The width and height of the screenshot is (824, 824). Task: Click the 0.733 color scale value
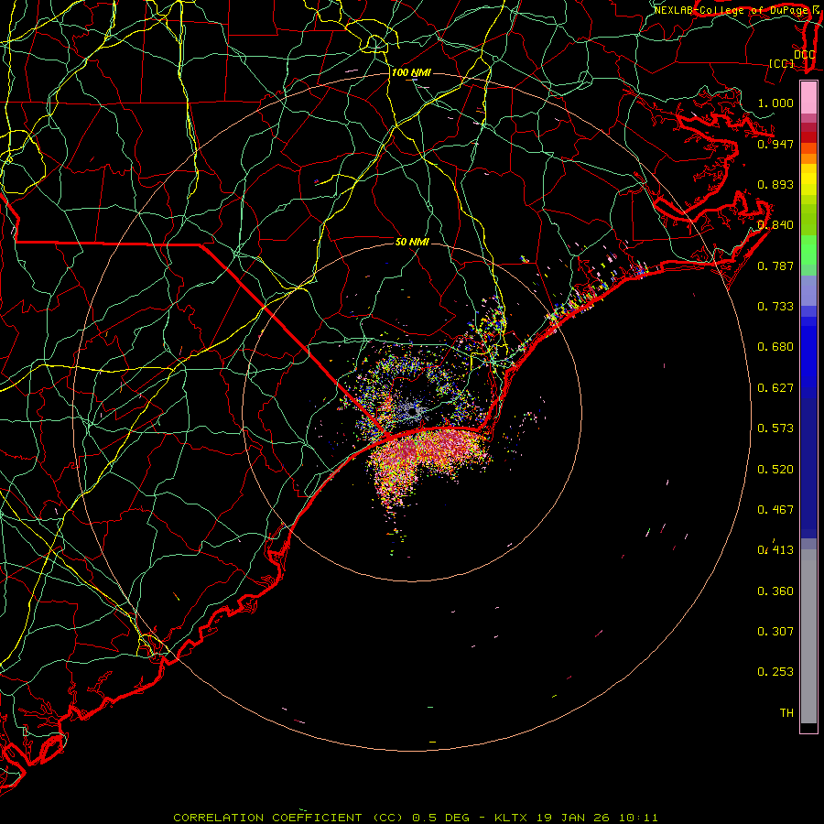[775, 307]
